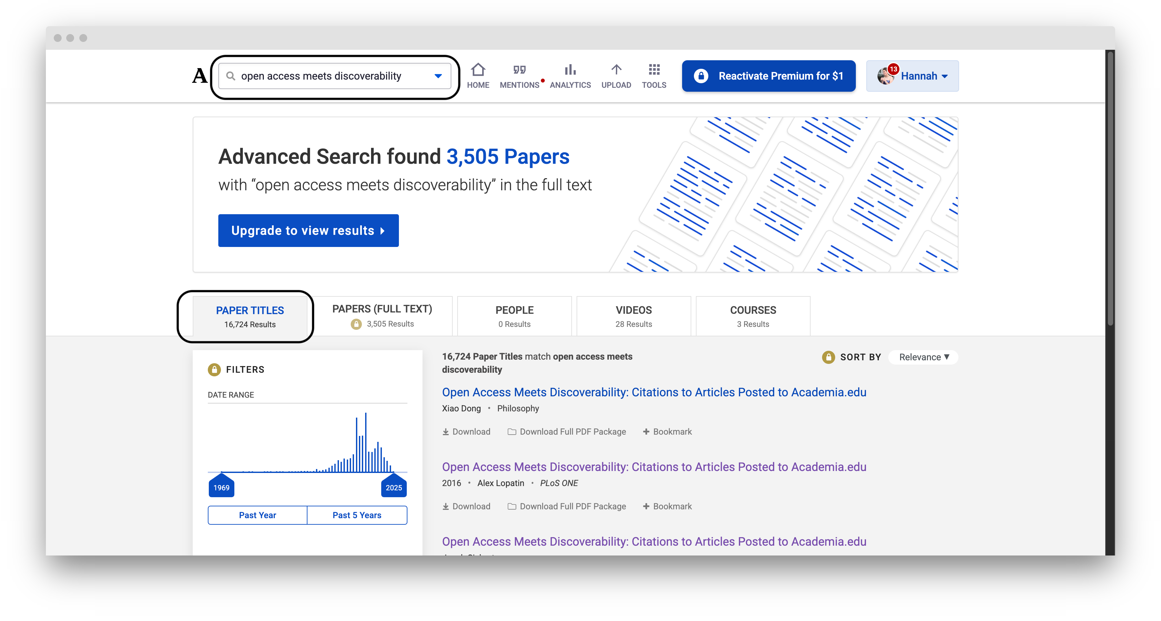Open the search field dropdown arrow
Screen dimensions: 1161x621
pyautogui.click(x=438, y=76)
